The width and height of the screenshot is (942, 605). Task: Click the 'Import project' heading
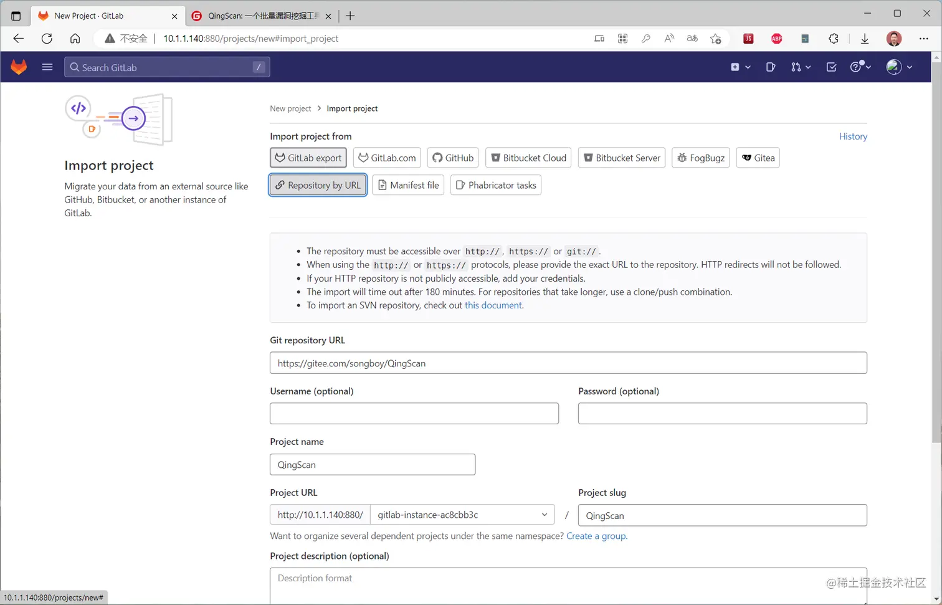109,165
